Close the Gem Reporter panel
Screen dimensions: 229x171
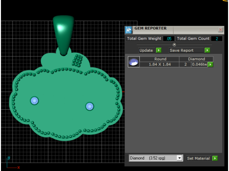coord(220,29)
